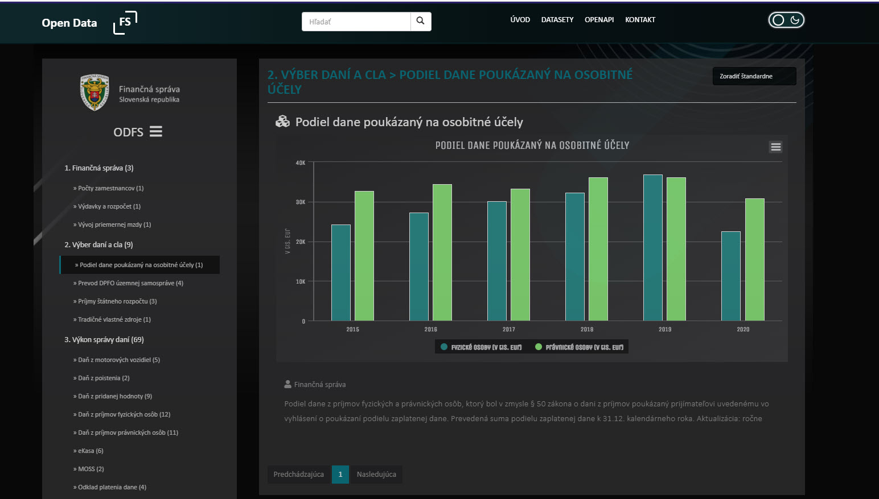Go to Nasledujúca page
The width and height of the screenshot is (879, 499).
(376, 475)
